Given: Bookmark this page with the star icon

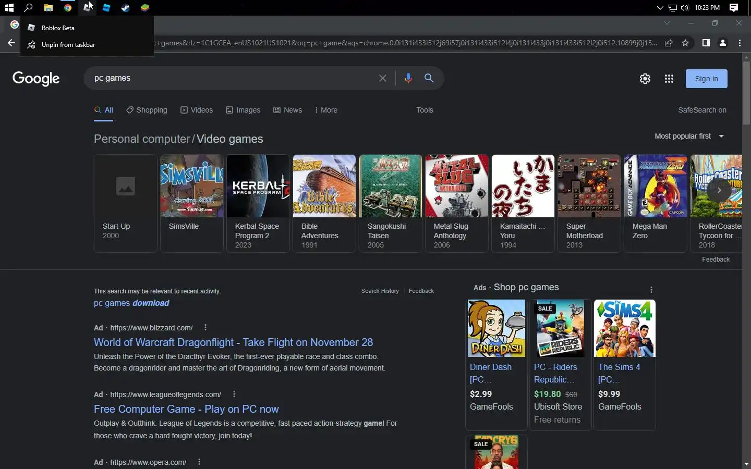Looking at the screenshot, I should (x=685, y=43).
